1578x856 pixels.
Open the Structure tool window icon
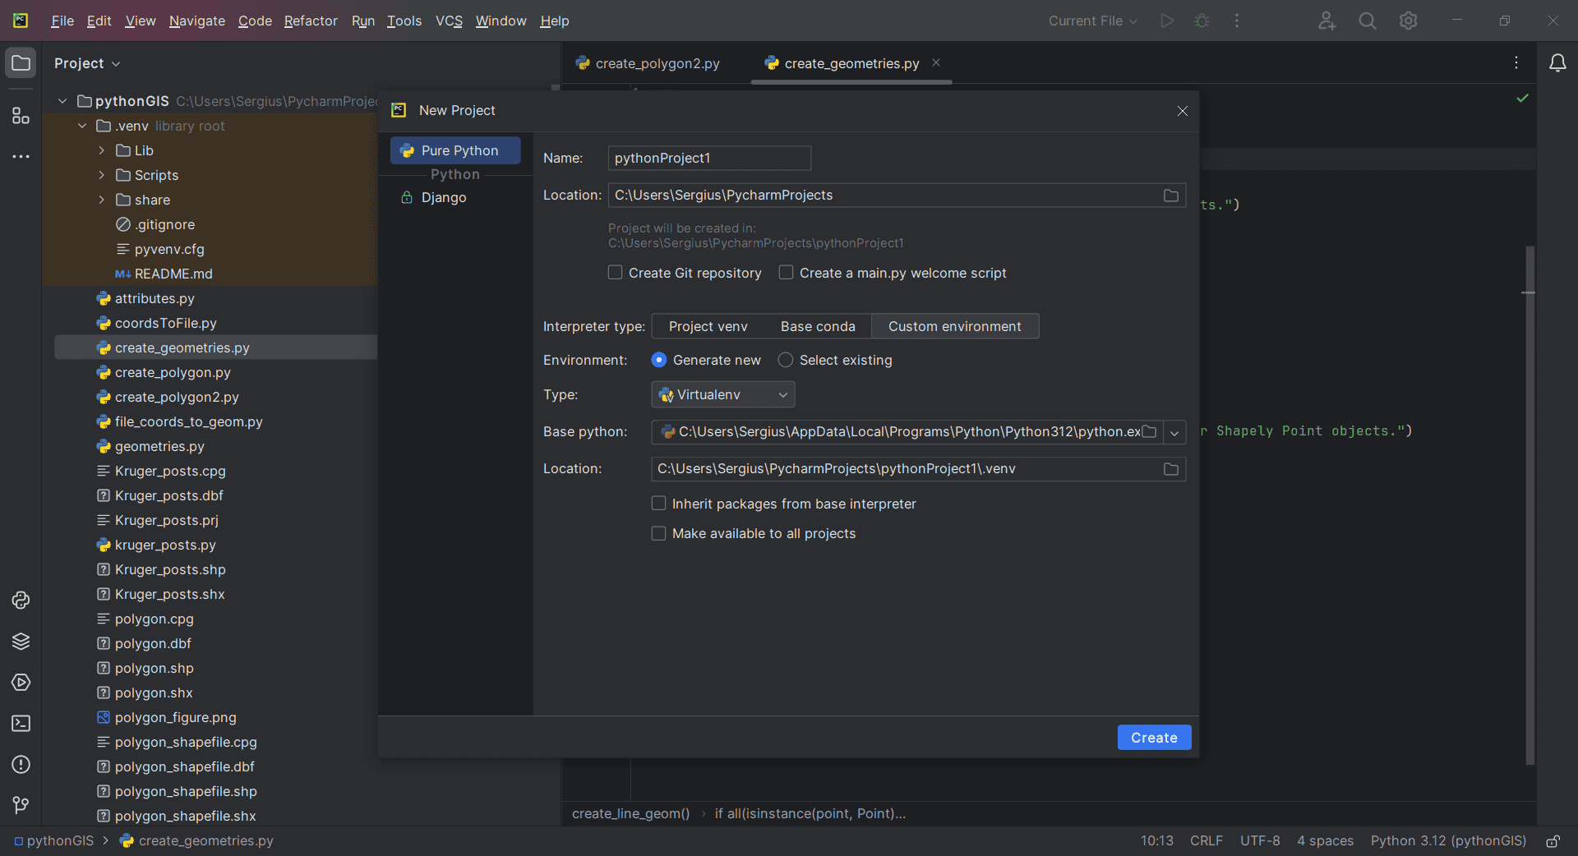(21, 116)
